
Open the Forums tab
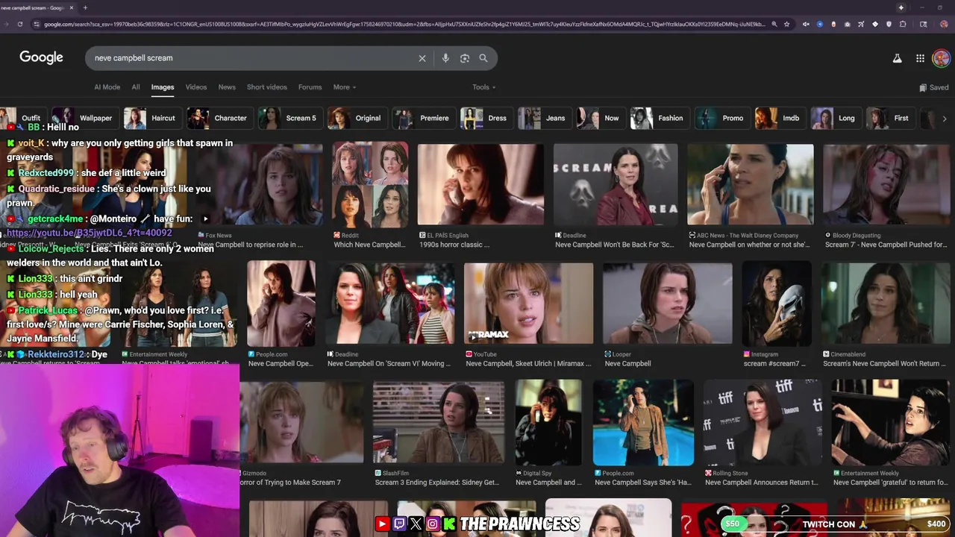310,87
